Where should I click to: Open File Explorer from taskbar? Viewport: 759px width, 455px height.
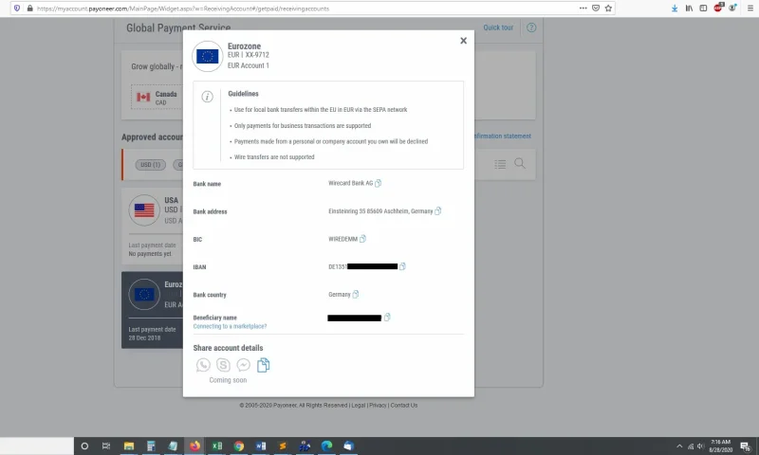pos(128,446)
